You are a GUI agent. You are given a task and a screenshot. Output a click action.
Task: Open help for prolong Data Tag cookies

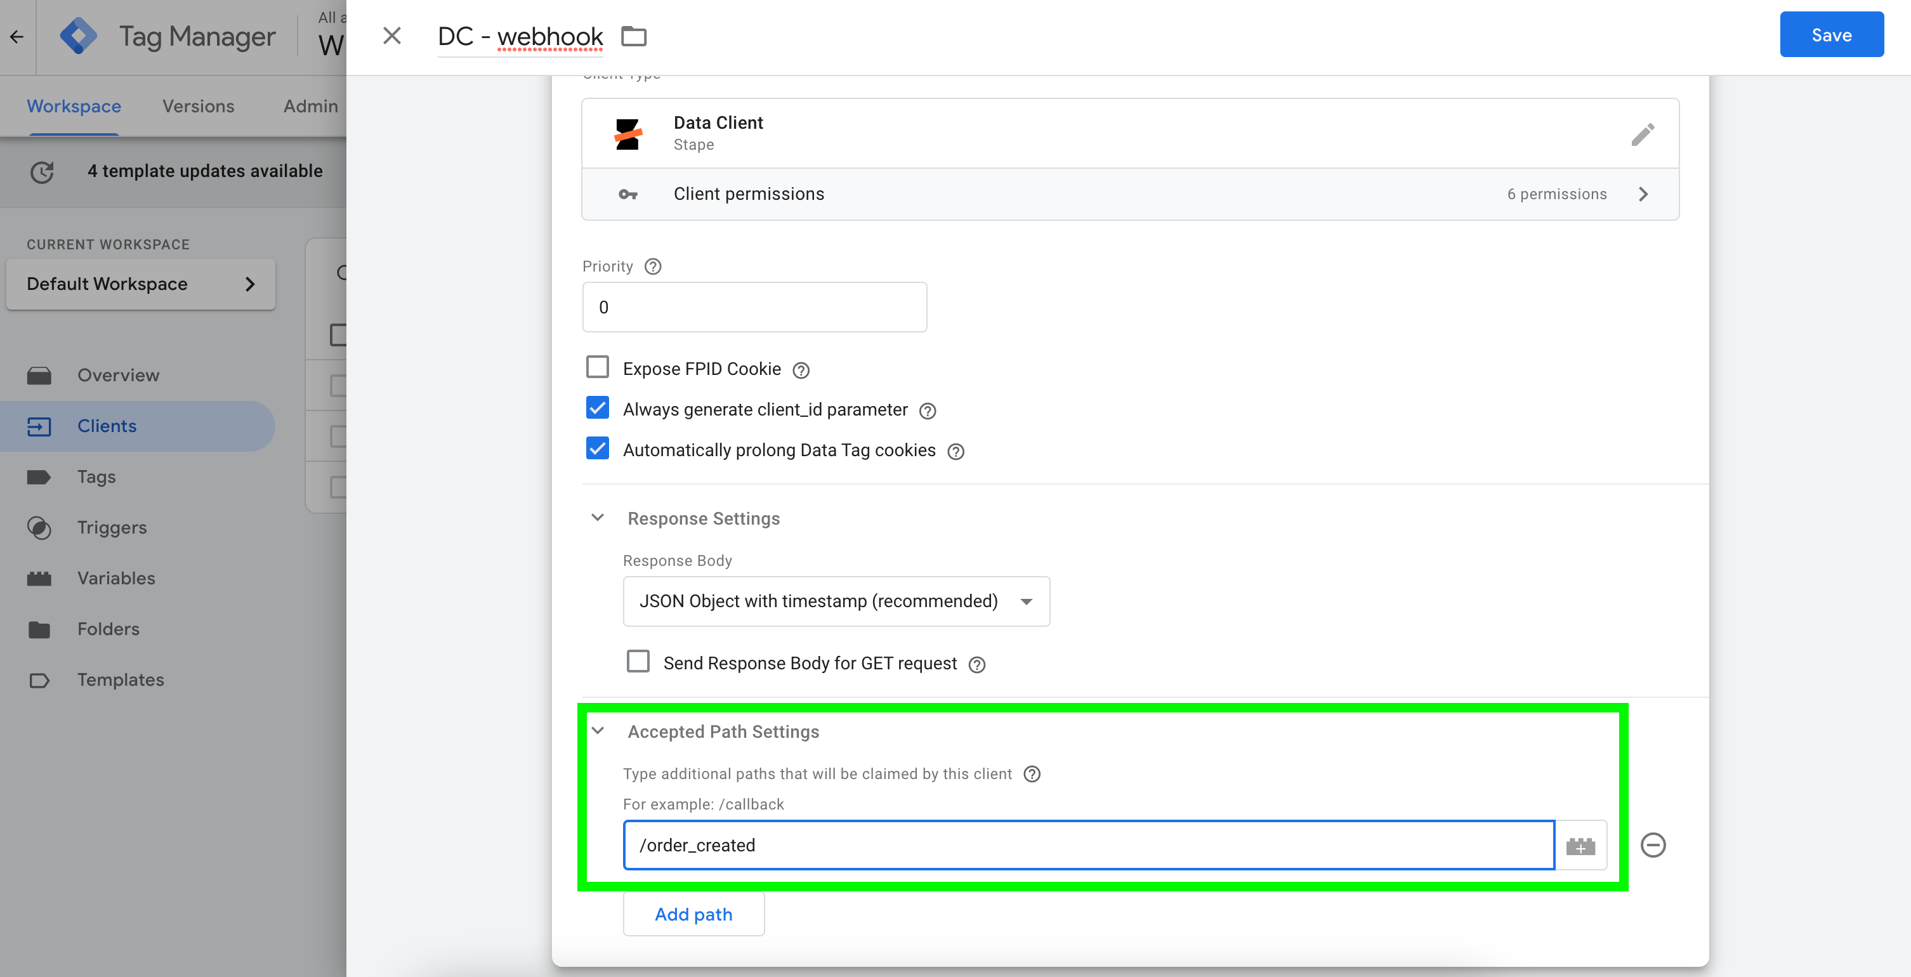[955, 451]
